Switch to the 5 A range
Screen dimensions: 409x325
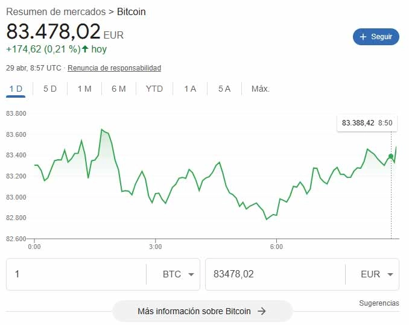click(224, 89)
